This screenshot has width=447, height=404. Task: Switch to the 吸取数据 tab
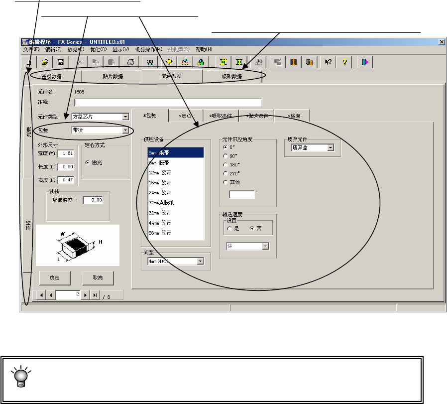(x=232, y=76)
